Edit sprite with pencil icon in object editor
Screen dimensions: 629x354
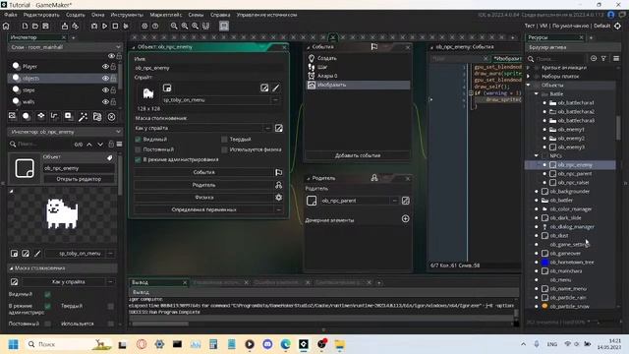[x=276, y=88]
